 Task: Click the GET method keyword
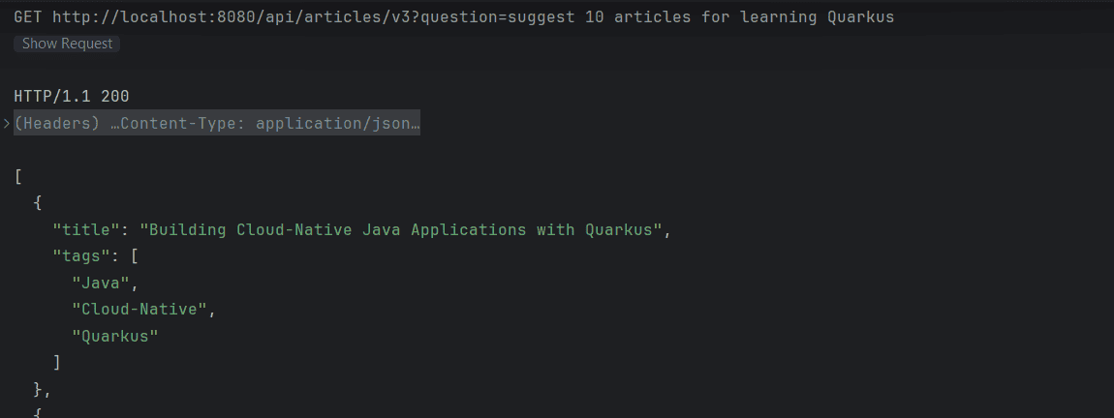point(28,17)
